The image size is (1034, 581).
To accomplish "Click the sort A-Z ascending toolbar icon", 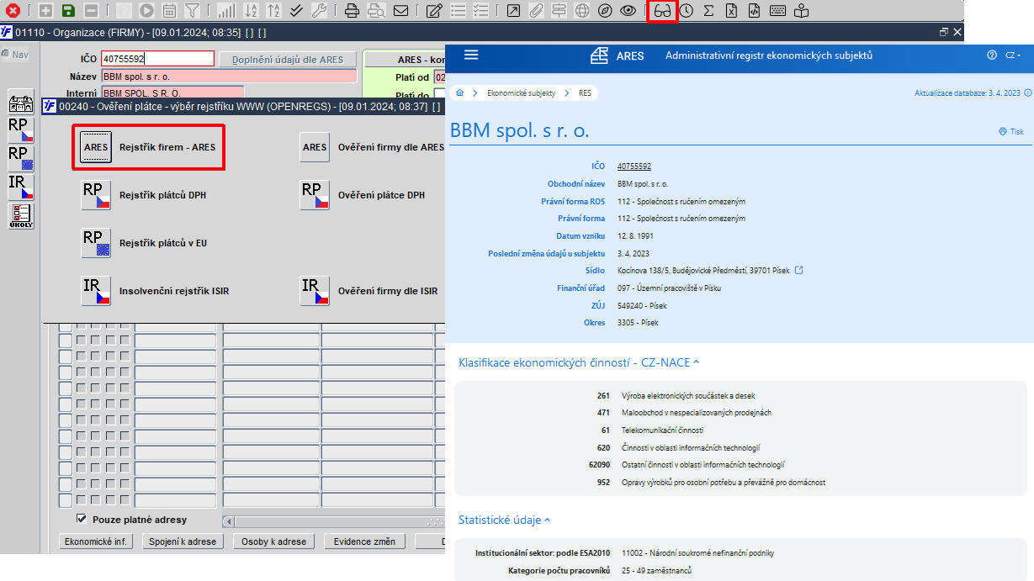I will tap(251, 11).
